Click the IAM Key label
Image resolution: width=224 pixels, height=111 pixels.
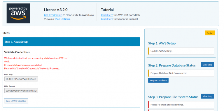pos(8,75)
